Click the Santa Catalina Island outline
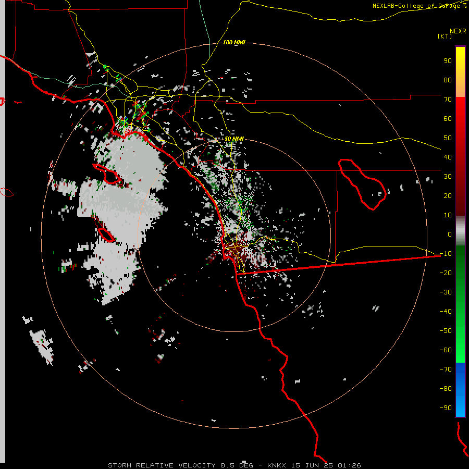The width and height of the screenshot is (469, 469). (x=107, y=174)
